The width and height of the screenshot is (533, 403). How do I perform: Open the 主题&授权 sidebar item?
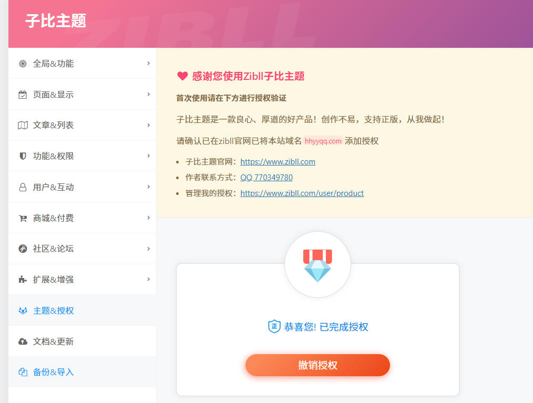(55, 310)
